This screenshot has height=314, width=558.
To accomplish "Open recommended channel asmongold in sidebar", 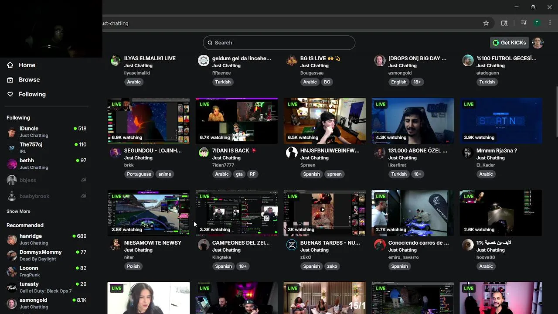I will 47,303.
